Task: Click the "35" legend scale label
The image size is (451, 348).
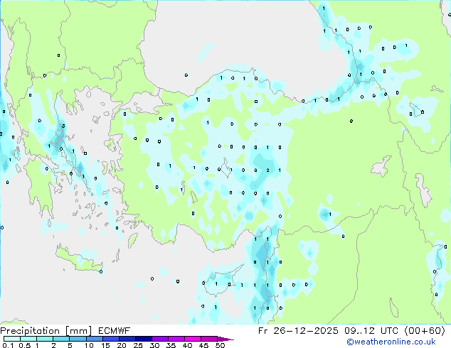Action: coord(171,345)
